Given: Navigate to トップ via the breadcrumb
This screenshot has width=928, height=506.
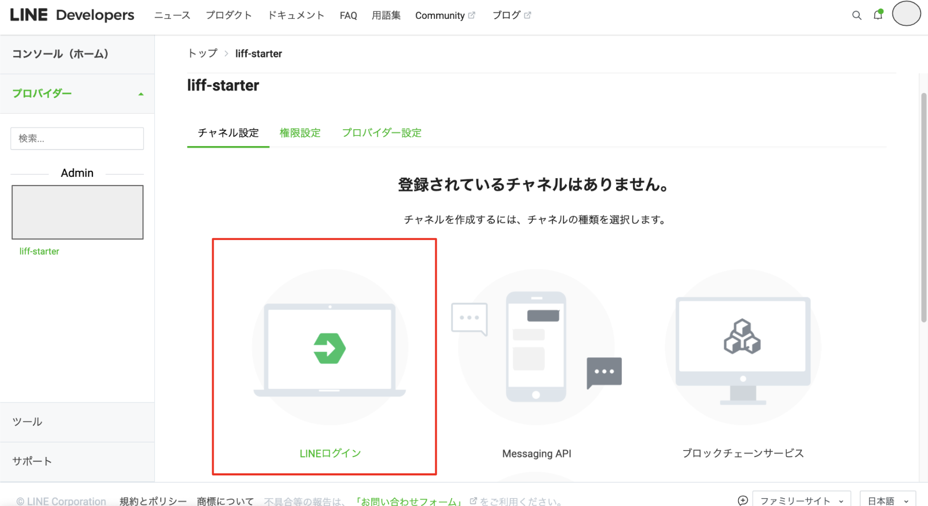Looking at the screenshot, I should 202,53.
